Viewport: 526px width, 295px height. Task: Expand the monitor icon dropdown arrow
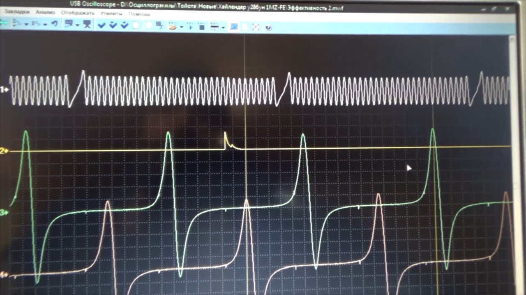pos(77,25)
